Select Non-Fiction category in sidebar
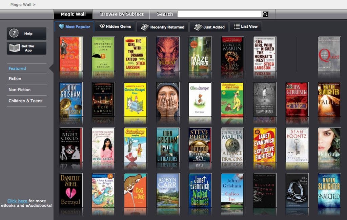 click(19, 89)
